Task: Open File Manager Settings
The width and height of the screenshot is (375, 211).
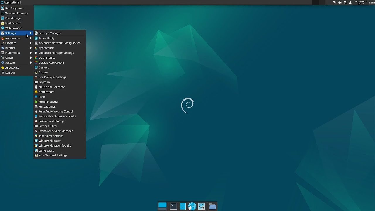Action: [60, 77]
